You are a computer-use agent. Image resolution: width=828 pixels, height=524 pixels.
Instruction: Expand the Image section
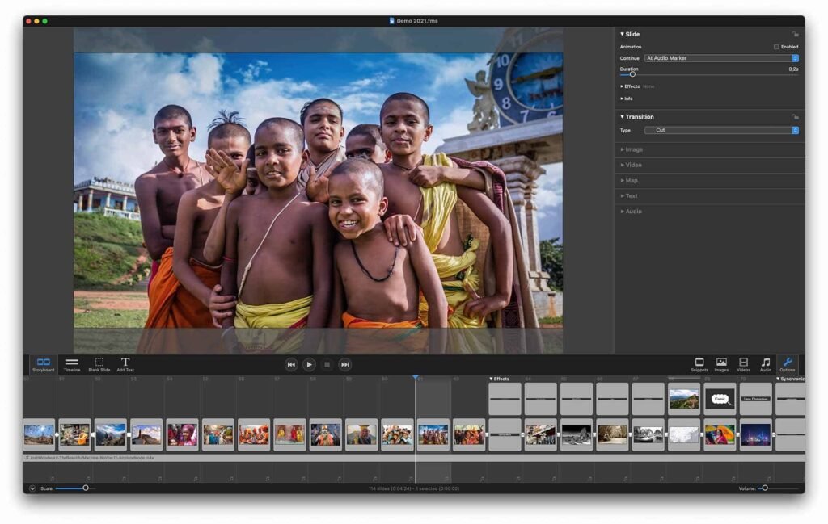click(631, 149)
